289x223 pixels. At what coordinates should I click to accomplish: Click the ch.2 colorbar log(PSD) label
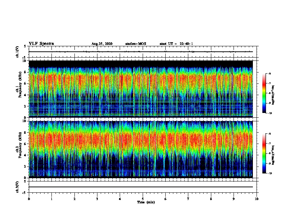[x=273, y=155]
